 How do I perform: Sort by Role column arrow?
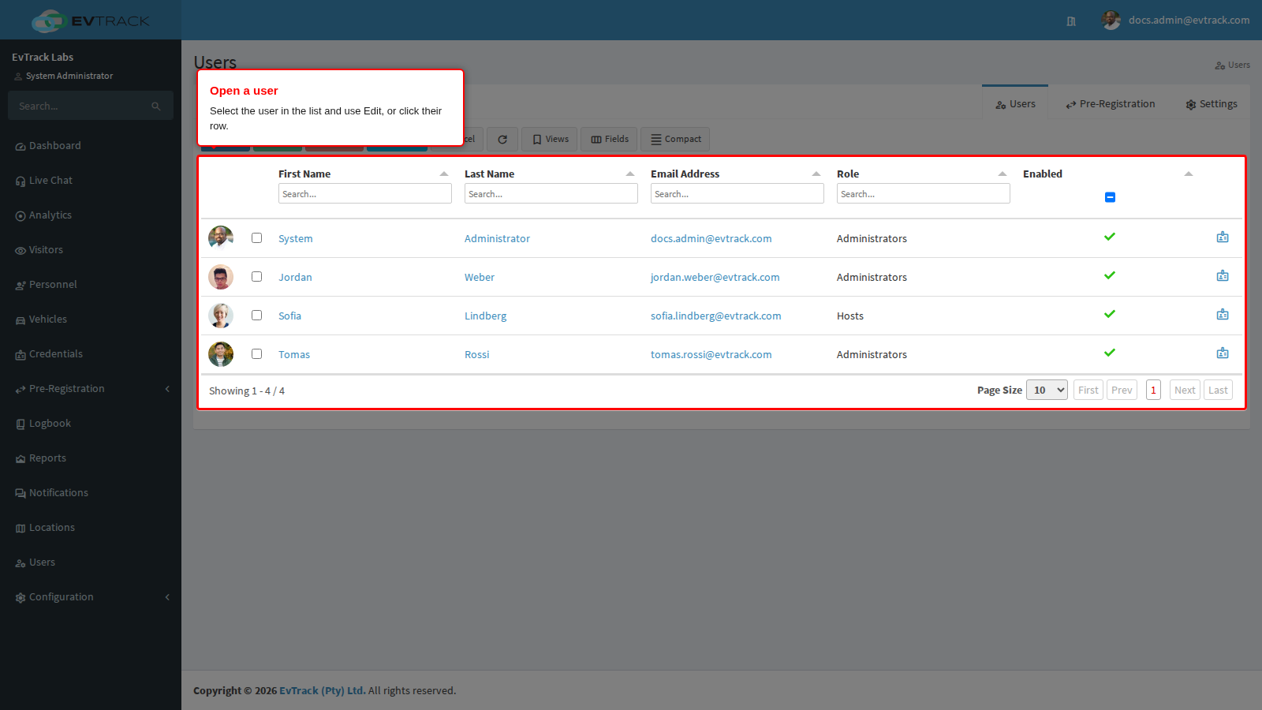(1003, 174)
